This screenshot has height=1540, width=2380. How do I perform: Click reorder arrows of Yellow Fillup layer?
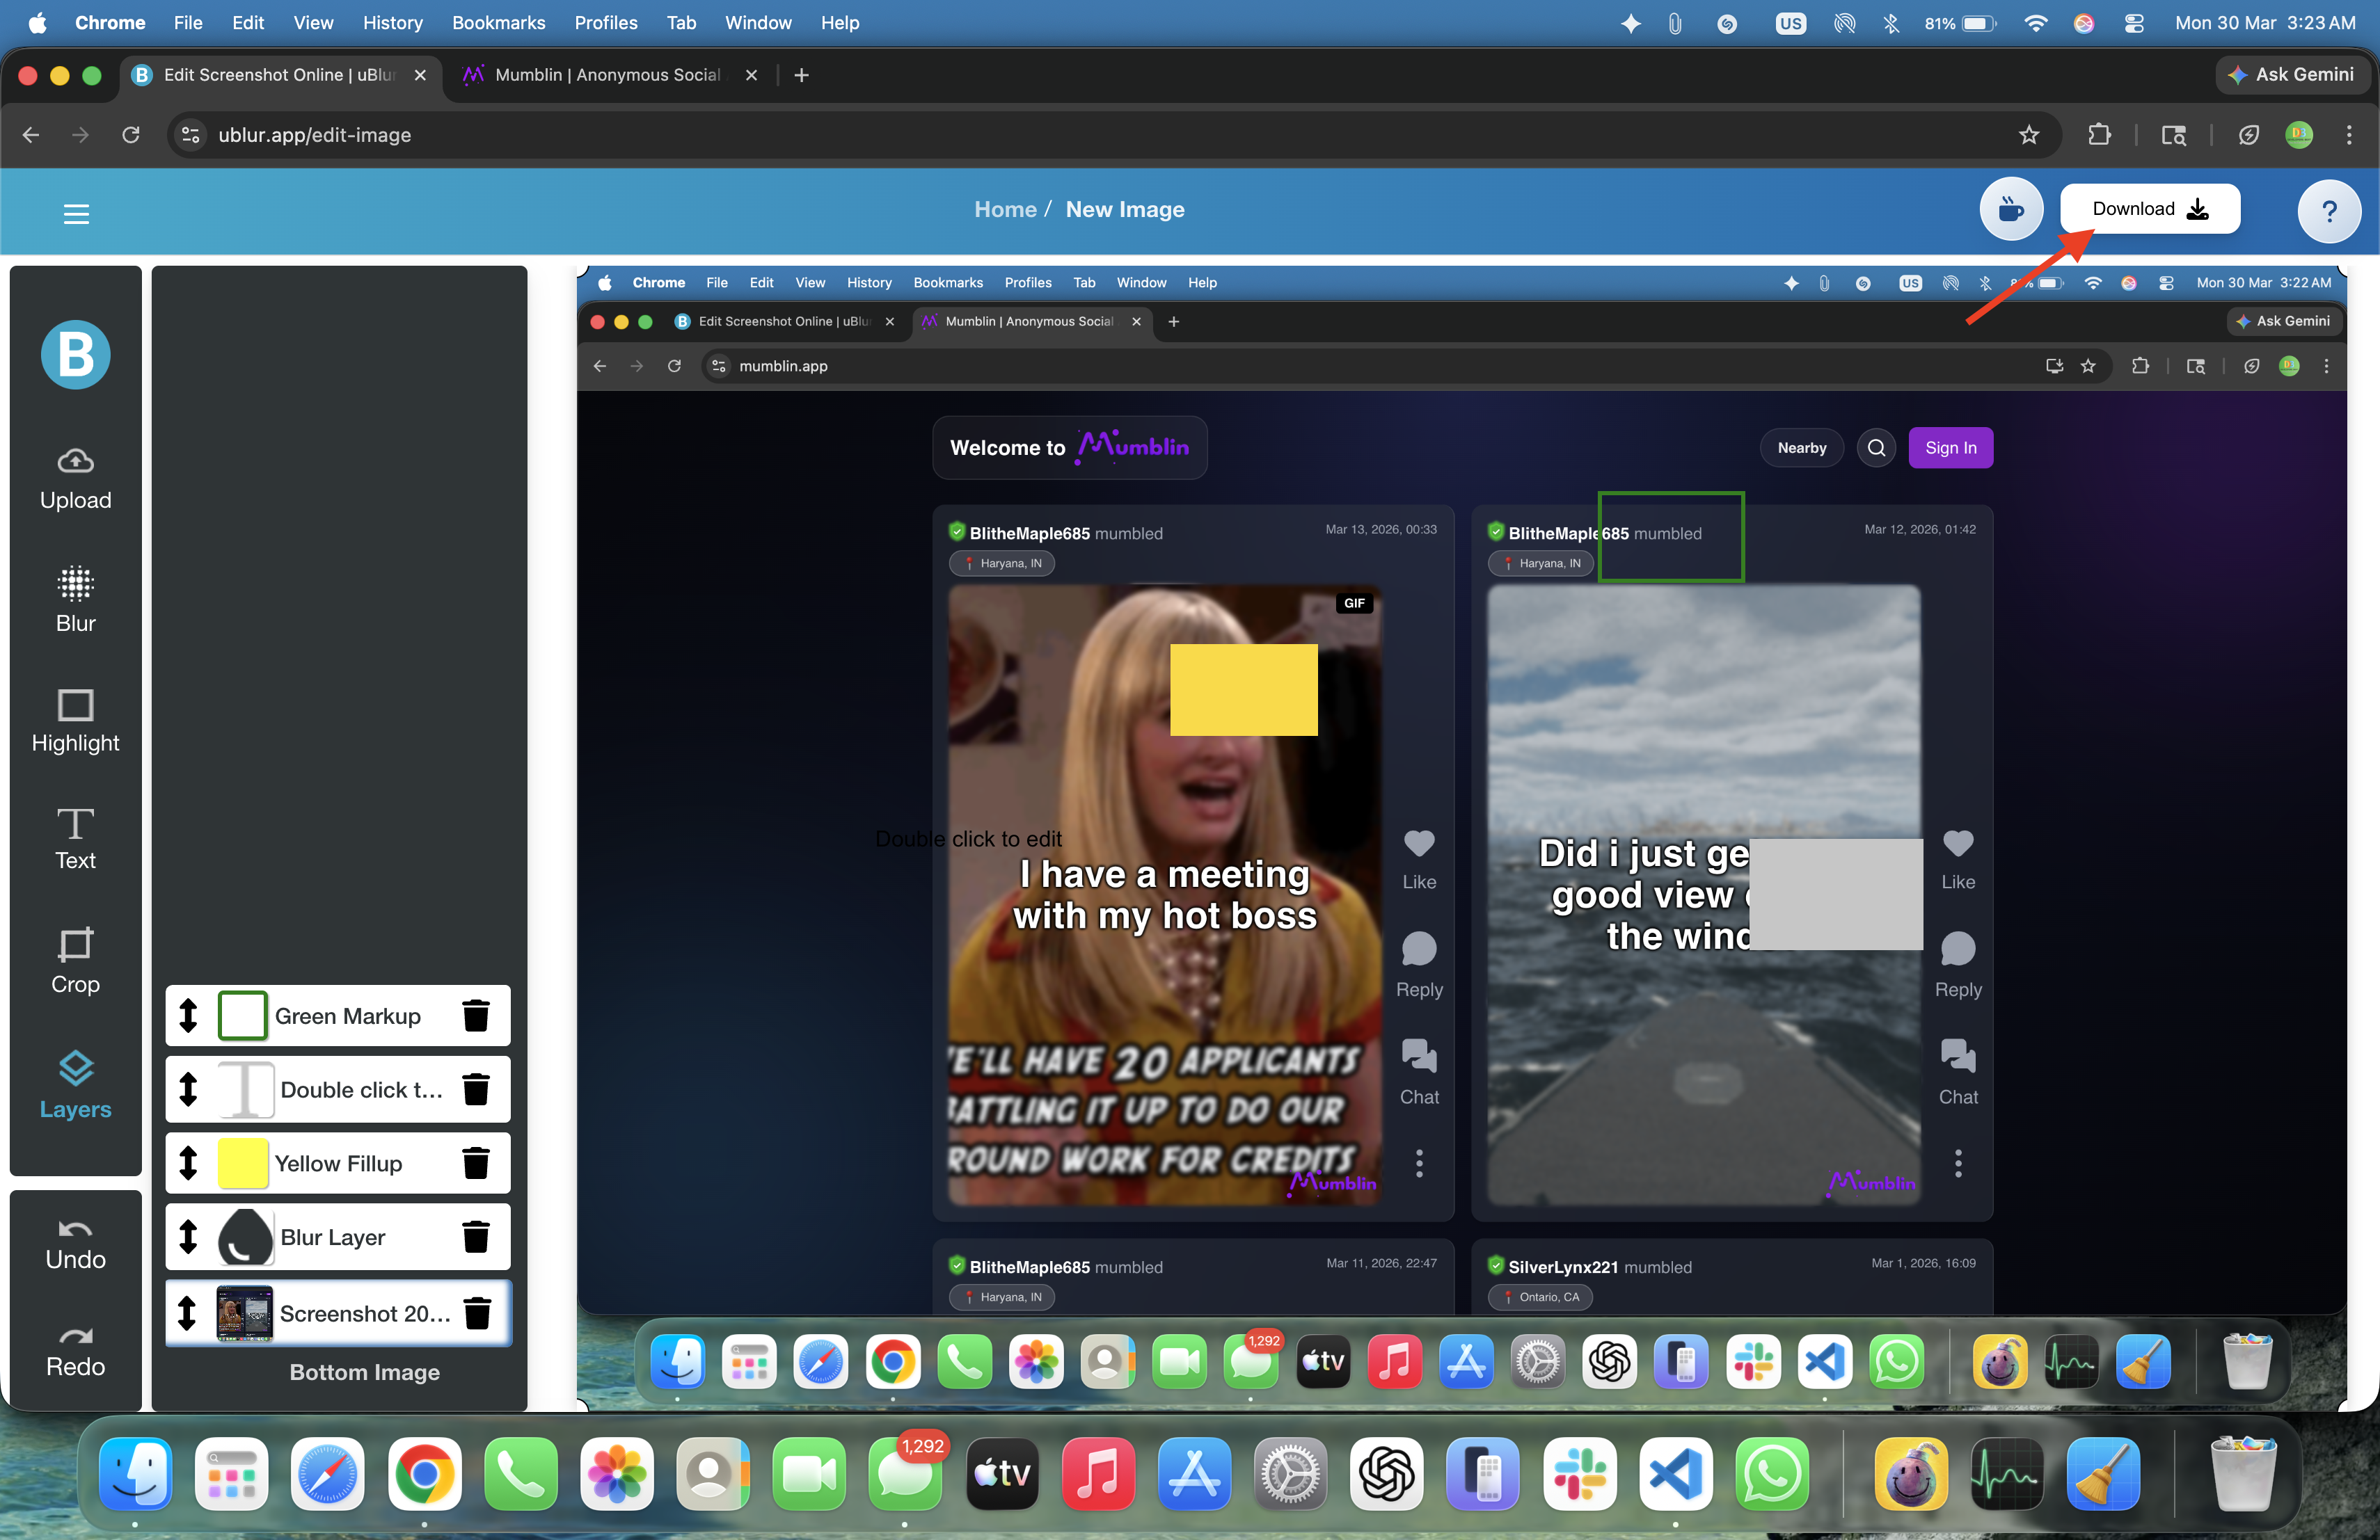pyautogui.click(x=188, y=1163)
